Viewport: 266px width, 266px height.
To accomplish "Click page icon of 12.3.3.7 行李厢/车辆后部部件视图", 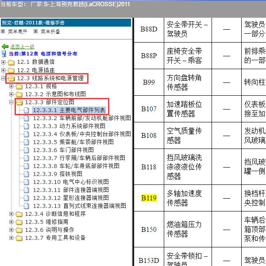I will click(x=26, y=158).
